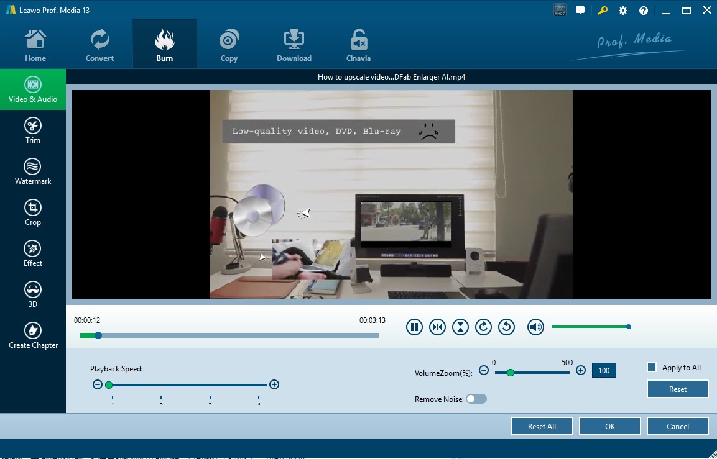The image size is (717, 459).
Task: Increase VolumeZoom with plus button
Action: pyautogui.click(x=581, y=370)
